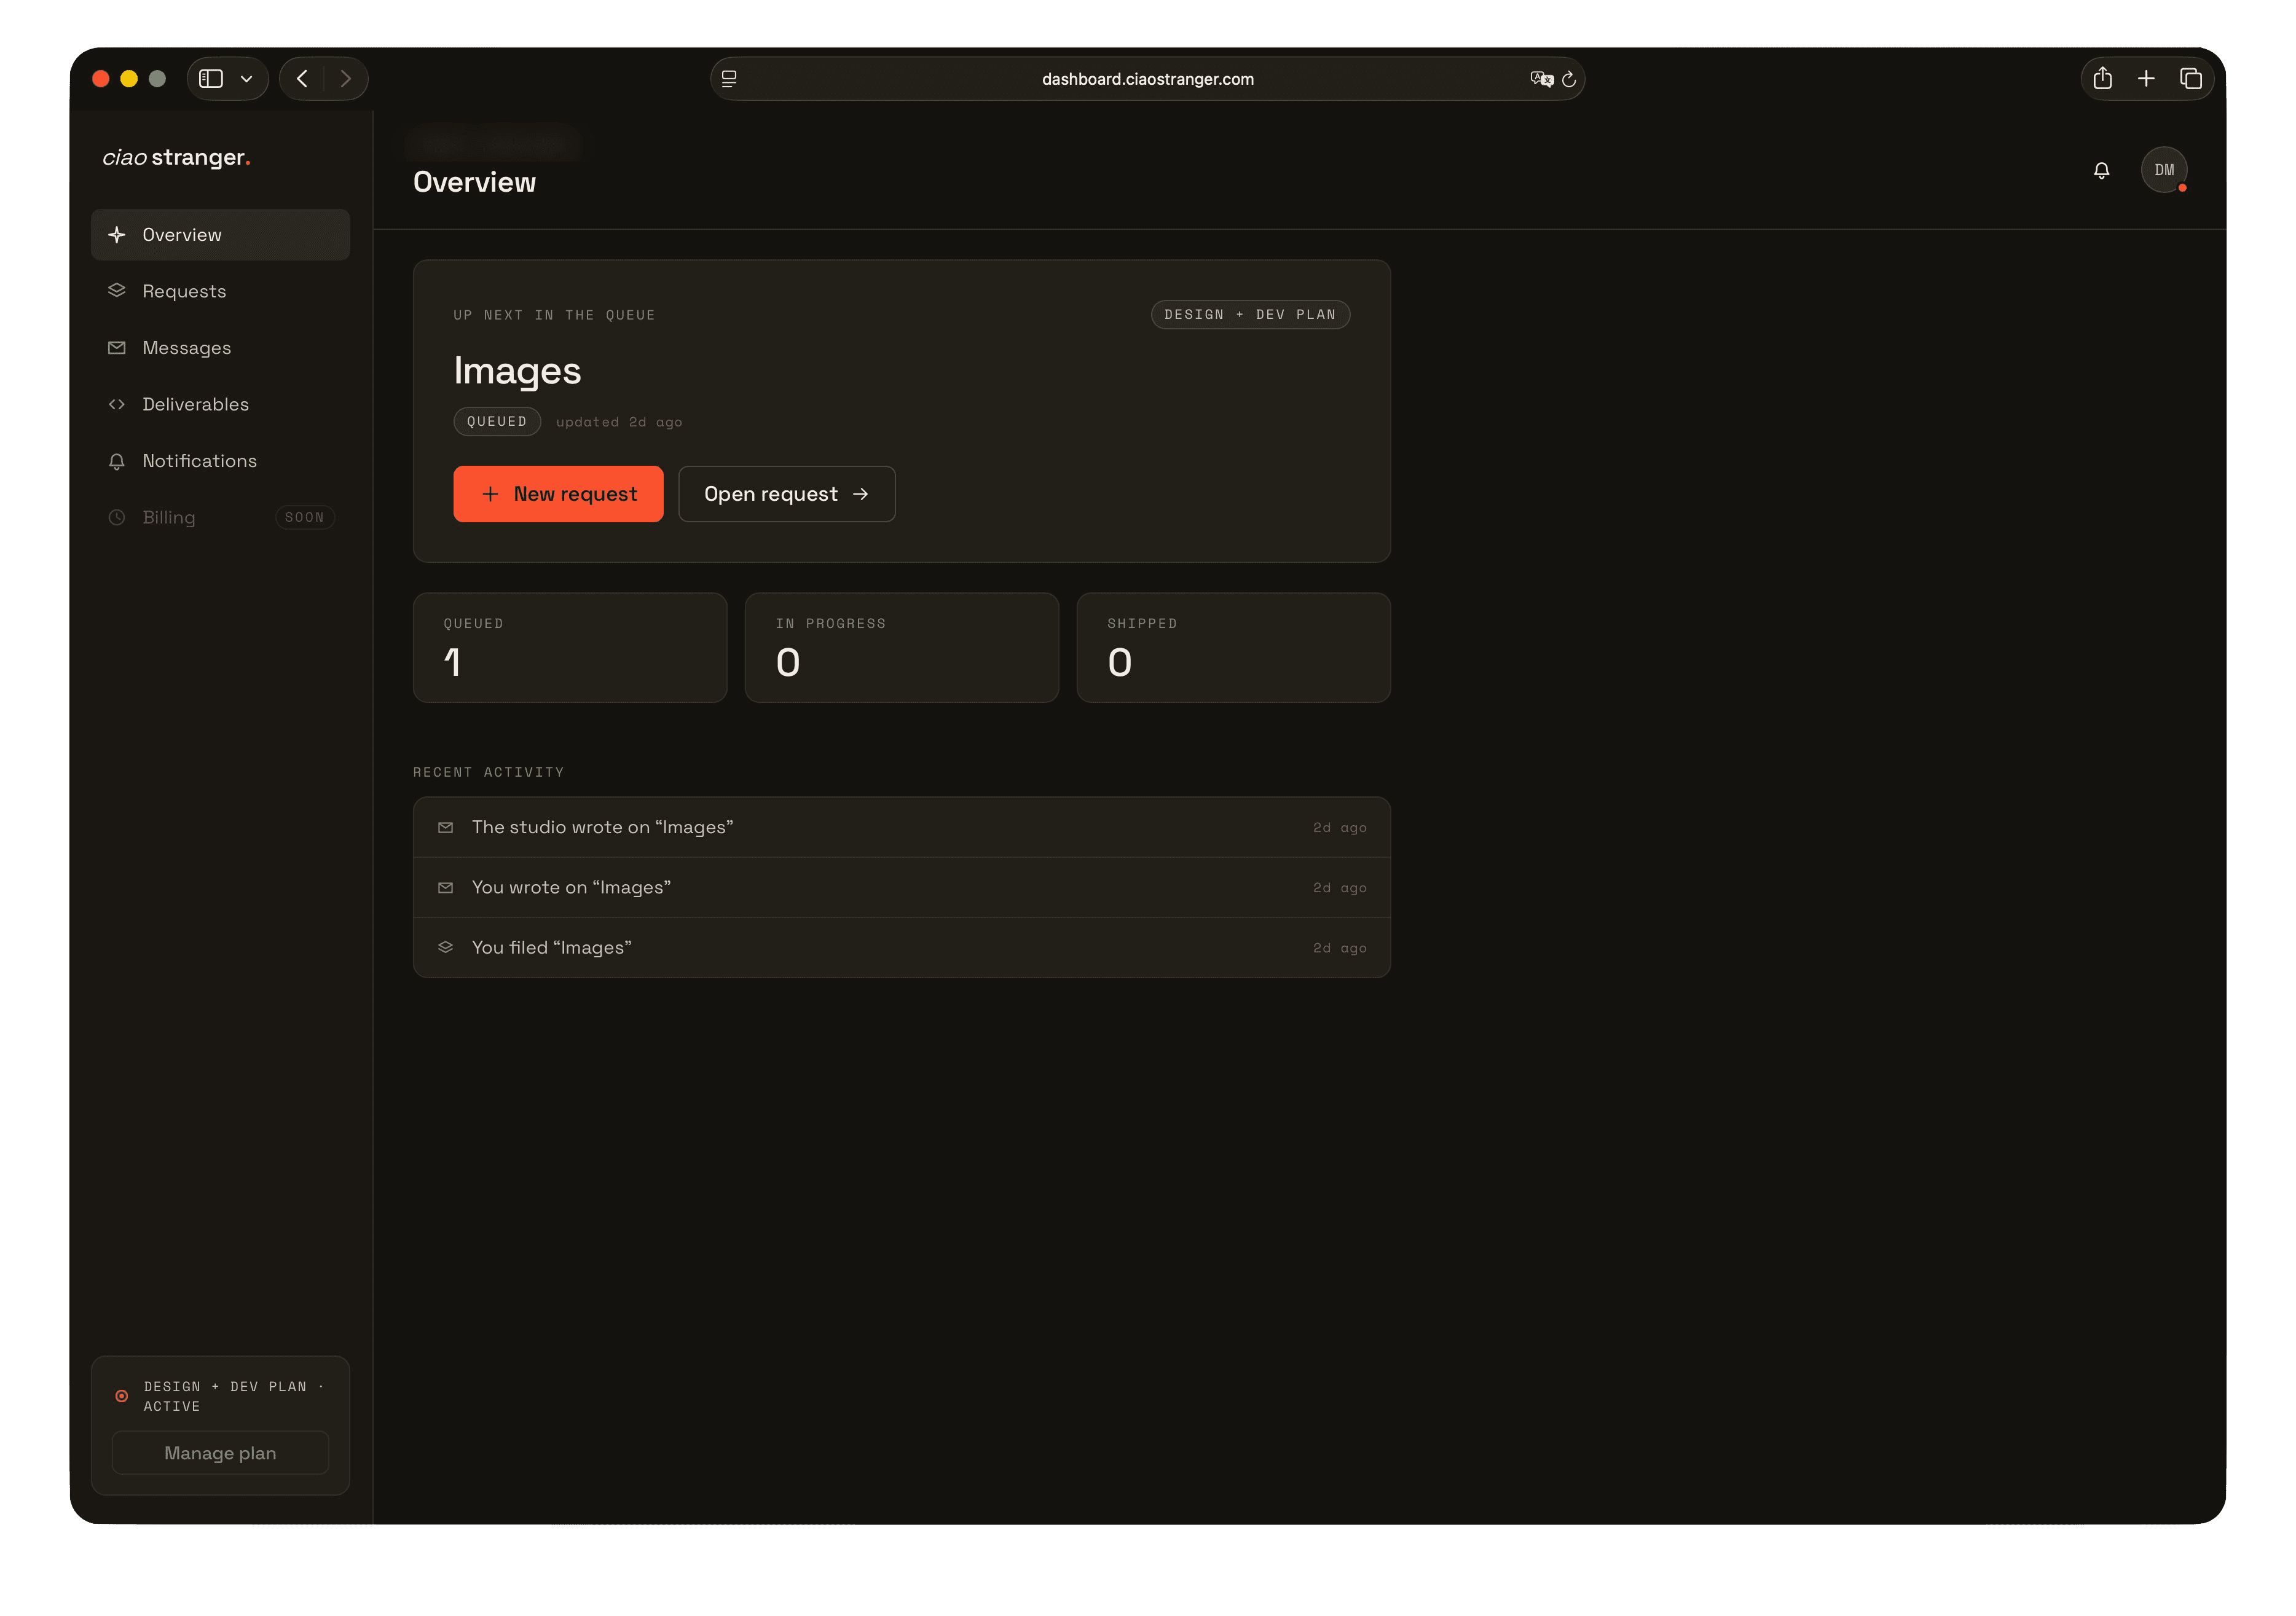
Task: Click the SOON badge next to Billing
Action: pyautogui.click(x=304, y=517)
